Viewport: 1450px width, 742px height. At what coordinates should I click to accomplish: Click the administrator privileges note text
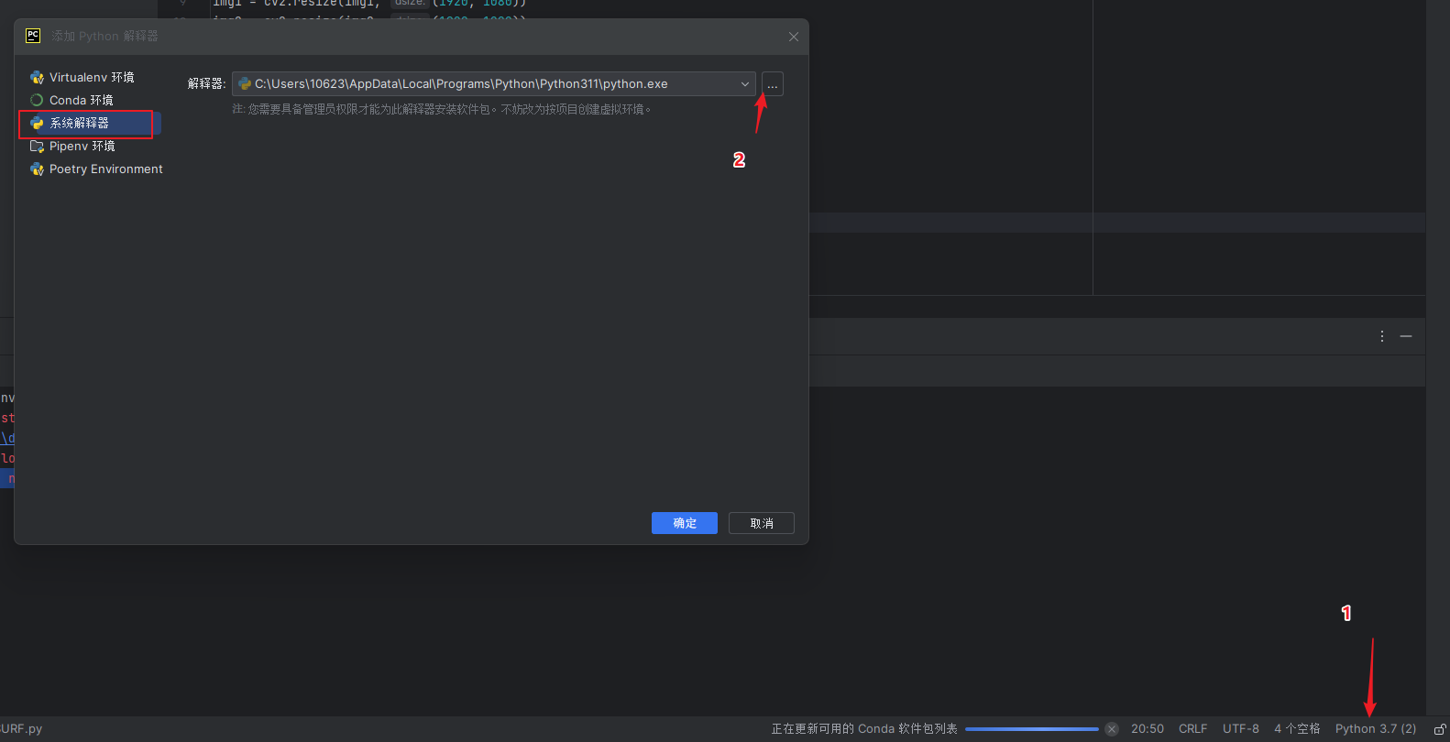click(442, 109)
